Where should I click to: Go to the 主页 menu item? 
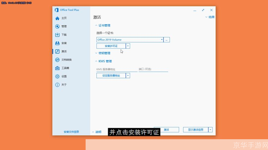pyautogui.click(x=64, y=18)
